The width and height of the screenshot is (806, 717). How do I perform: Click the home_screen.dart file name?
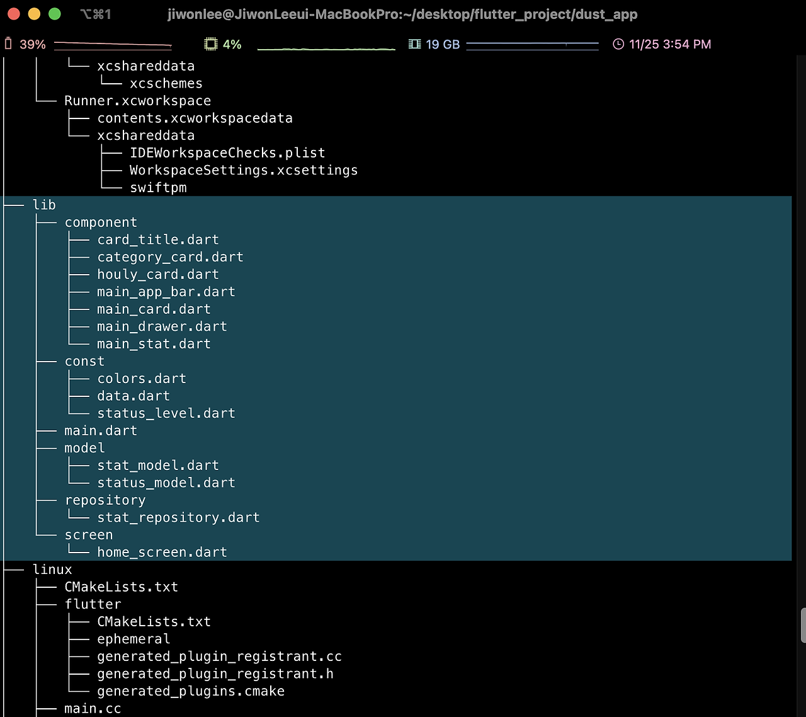click(x=162, y=552)
